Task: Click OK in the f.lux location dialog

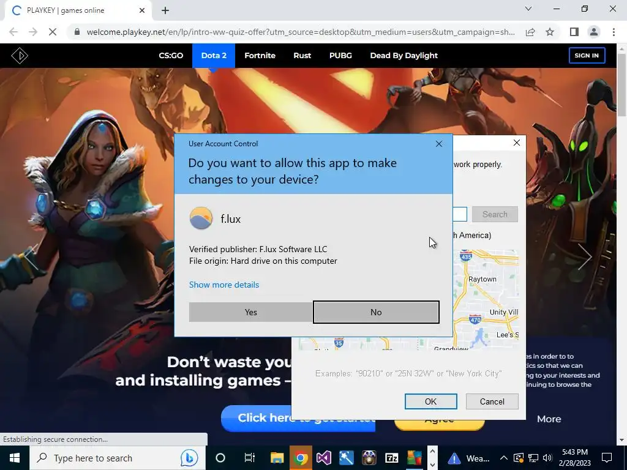Action: [x=430, y=401]
